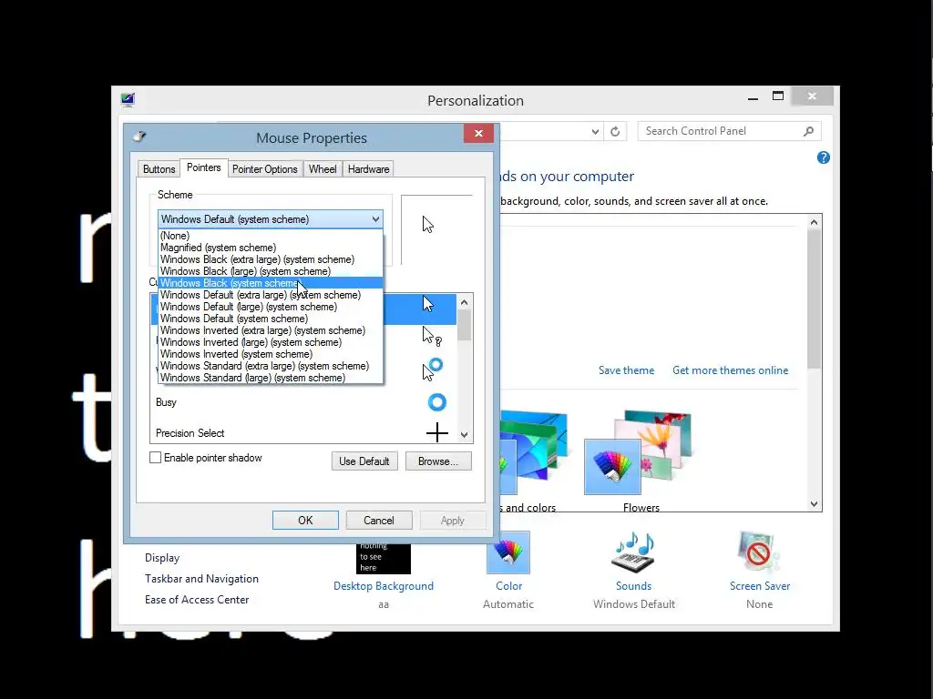Choose Windows Standard (extra large) scheme
Screen dimensions: 933x699
click(271, 366)
